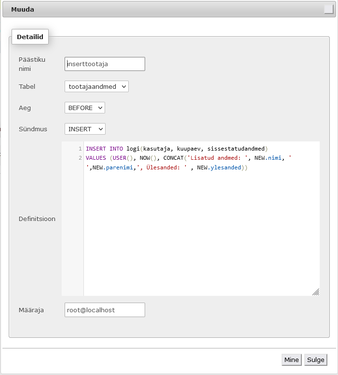The image size is (338, 375).
Task: Expand the Aeg dropdown set to BEFORE
Action: click(x=84, y=108)
